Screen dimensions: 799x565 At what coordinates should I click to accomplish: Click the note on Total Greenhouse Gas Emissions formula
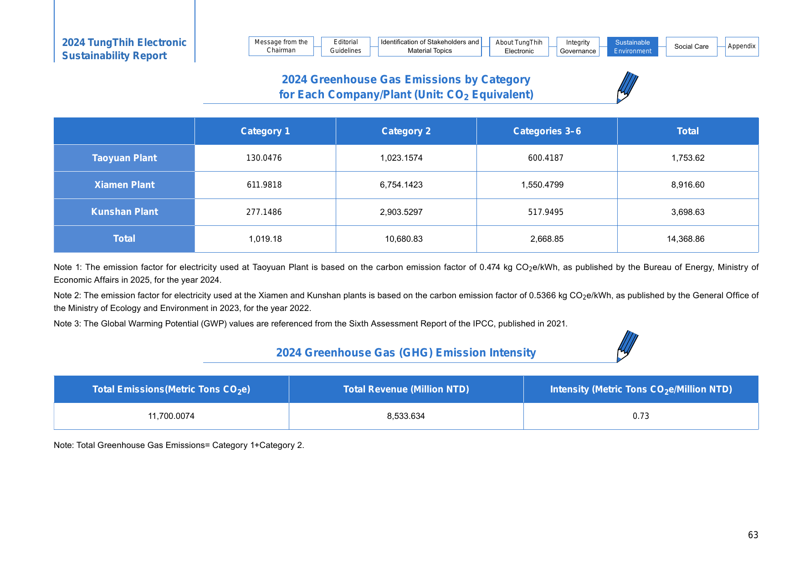pos(179,445)
